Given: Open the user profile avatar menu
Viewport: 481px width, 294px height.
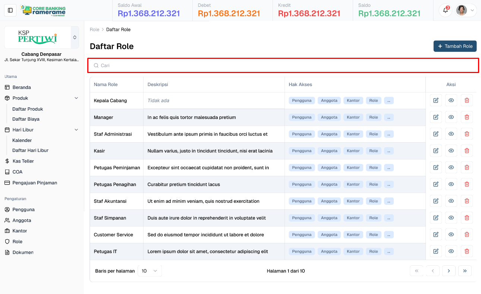Looking at the screenshot, I should pyautogui.click(x=466, y=10).
